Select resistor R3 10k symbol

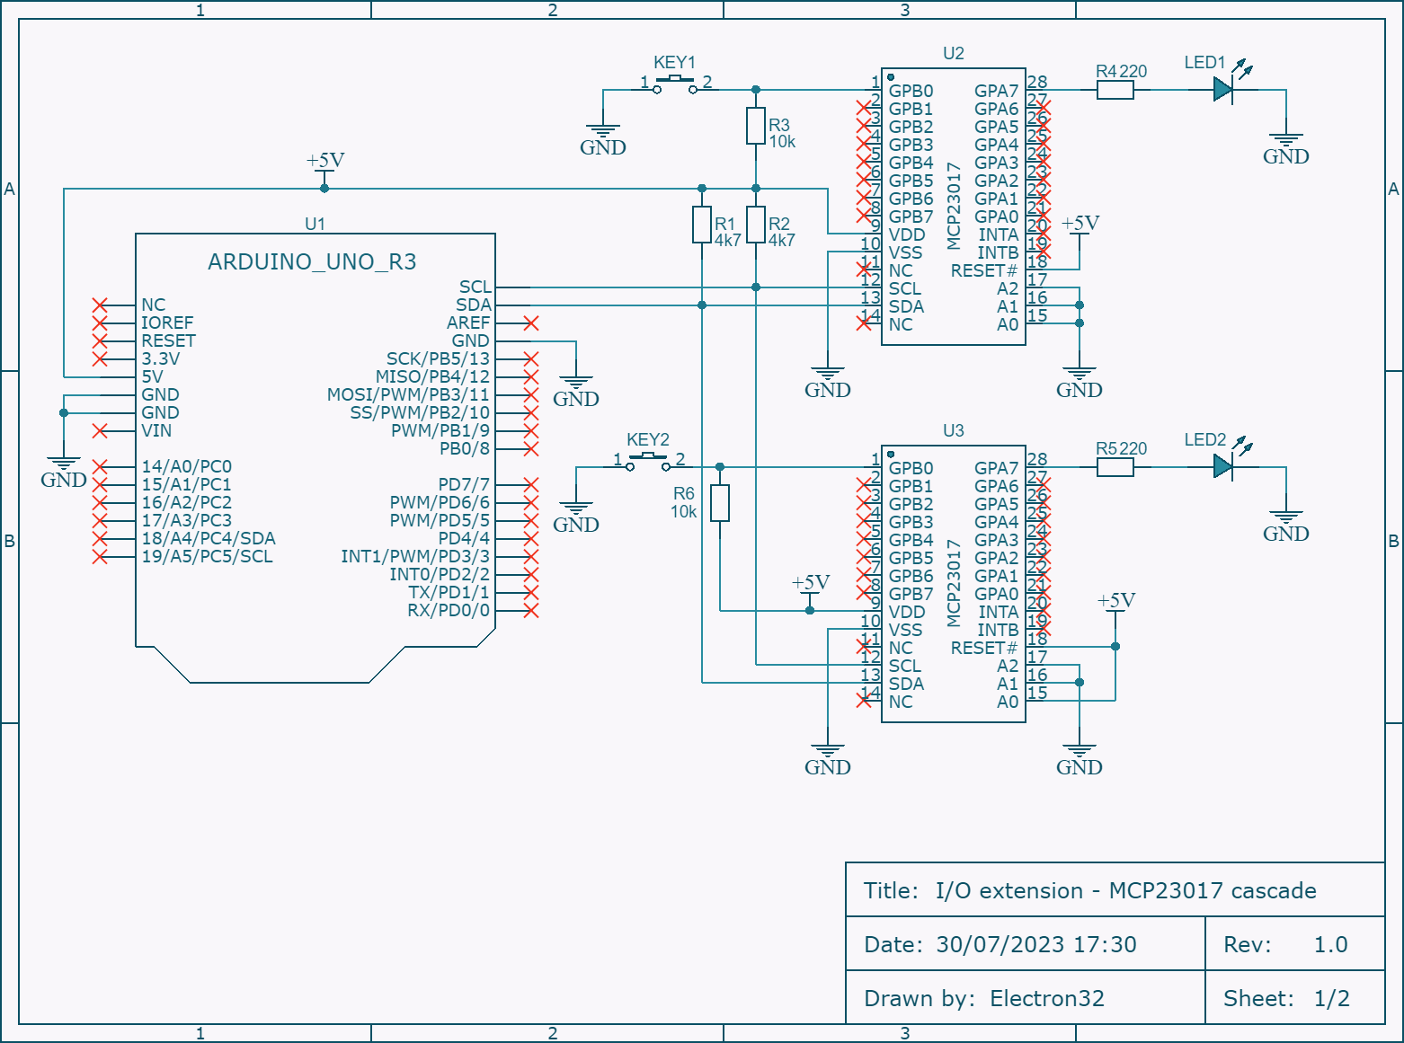756,126
